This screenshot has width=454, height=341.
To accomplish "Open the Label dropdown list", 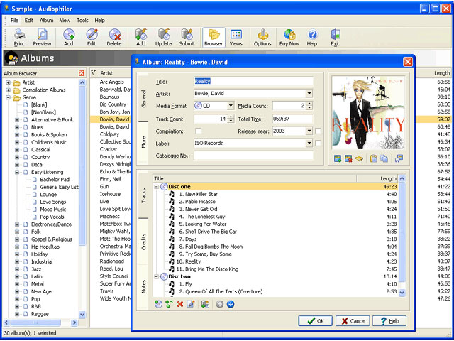I will tap(309, 143).
